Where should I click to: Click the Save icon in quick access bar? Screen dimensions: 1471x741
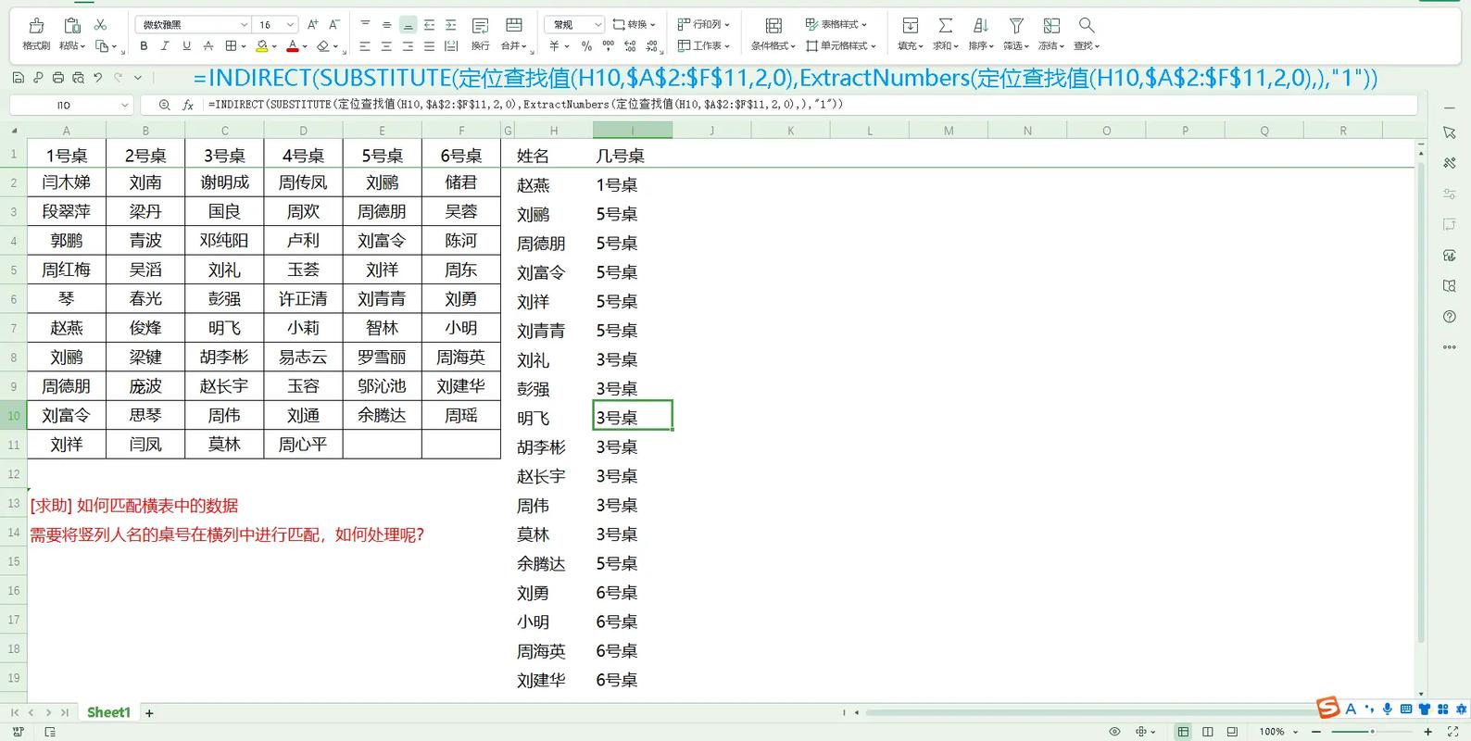tap(18, 78)
